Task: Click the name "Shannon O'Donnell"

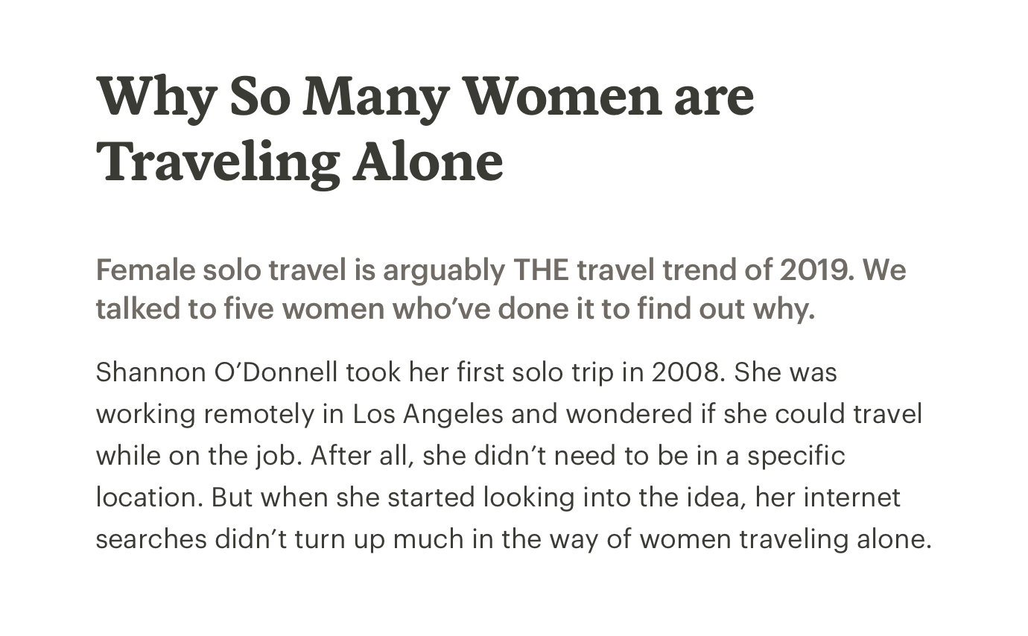Action: tap(217, 372)
